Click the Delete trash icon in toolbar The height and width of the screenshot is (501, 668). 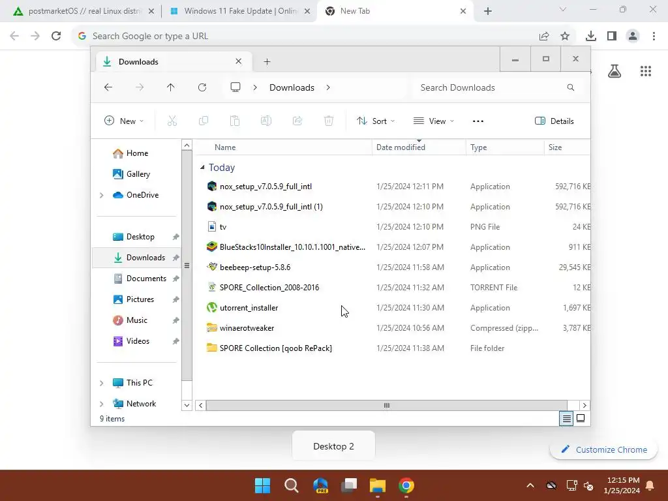(329, 121)
